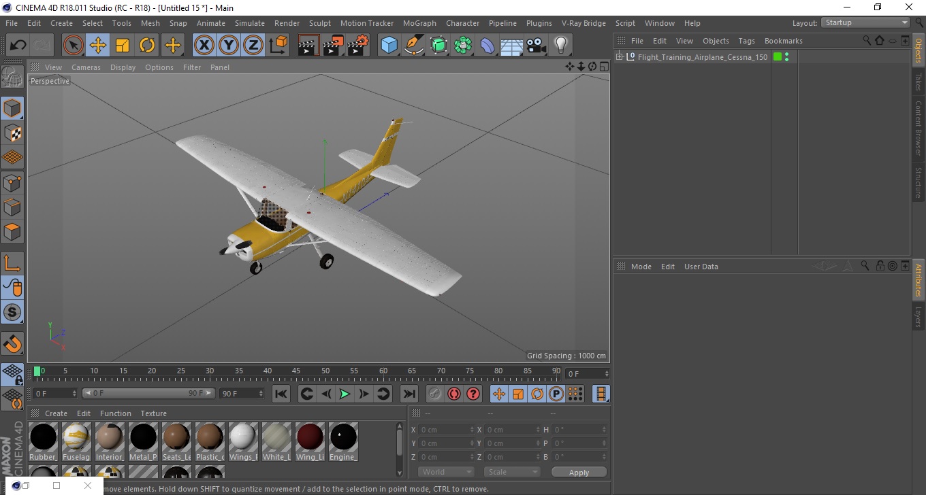Open Object Manager Bookmarks menu
Image resolution: width=926 pixels, height=495 pixels.
pos(783,41)
